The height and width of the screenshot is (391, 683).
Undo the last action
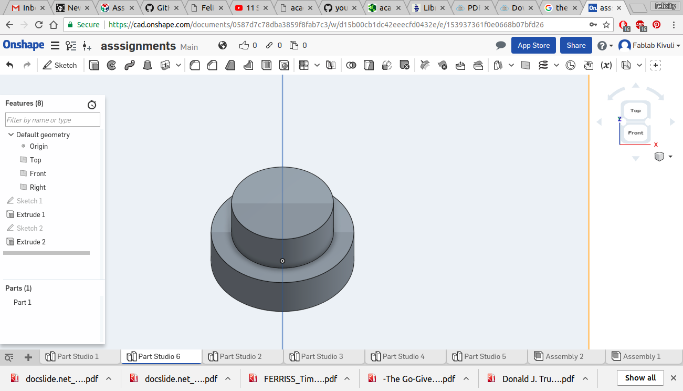coord(10,65)
